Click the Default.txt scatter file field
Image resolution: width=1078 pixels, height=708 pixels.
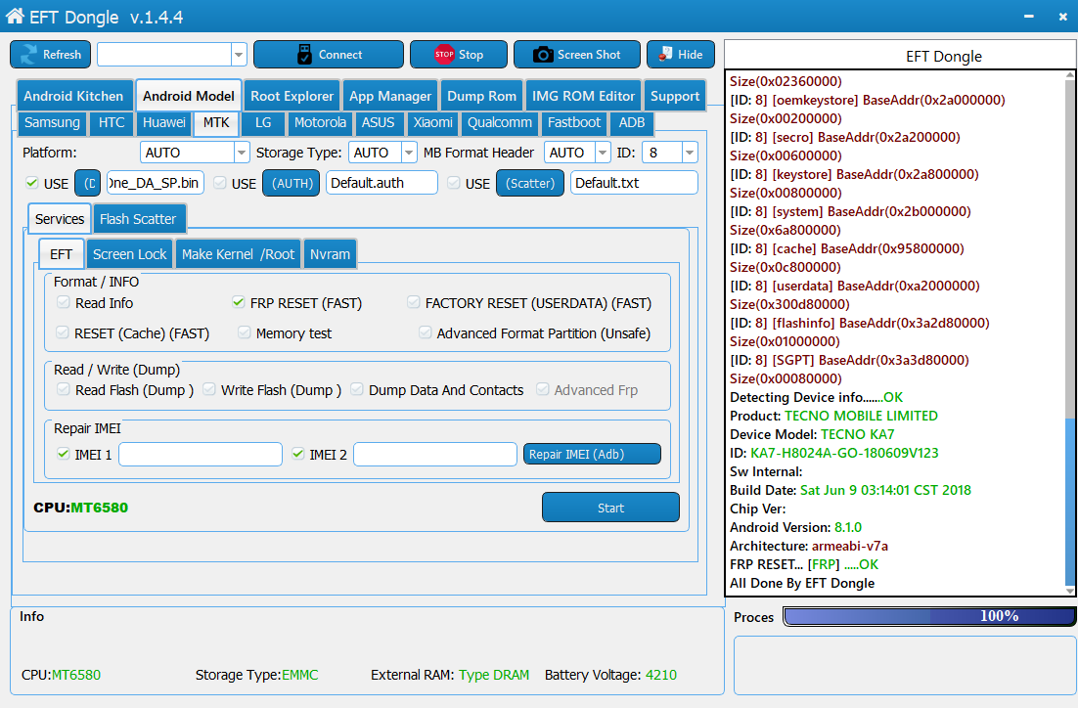634,183
